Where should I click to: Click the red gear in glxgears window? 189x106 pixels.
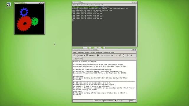24,24
